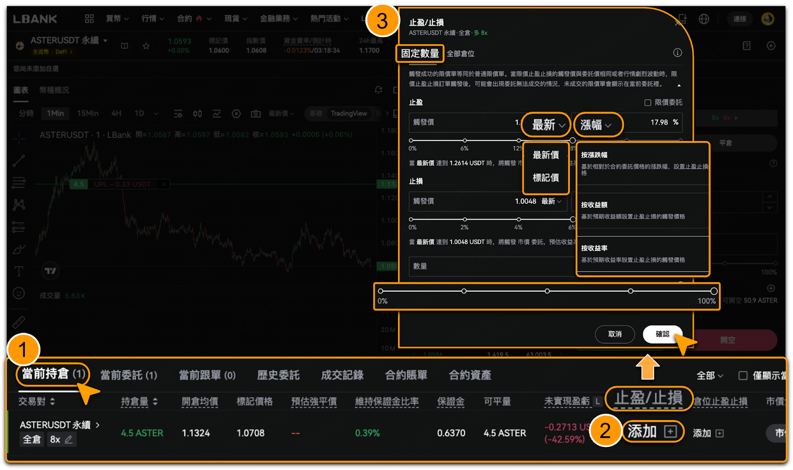The height and width of the screenshot is (470, 793).
Task: Click the emoji icon in the chart sidebar
Action: (19, 294)
